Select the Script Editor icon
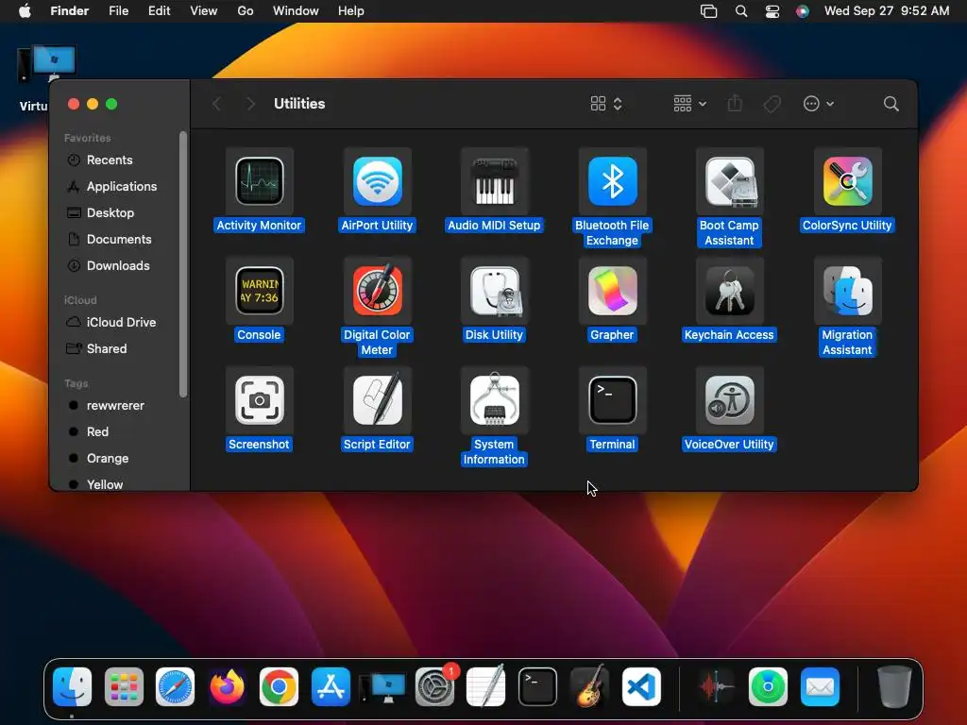The image size is (967, 725). [377, 400]
